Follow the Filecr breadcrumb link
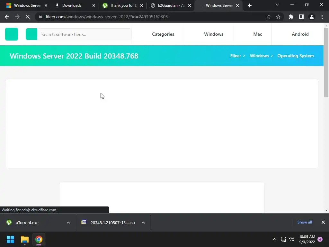The image size is (329, 247). click(x=236, y=56)
